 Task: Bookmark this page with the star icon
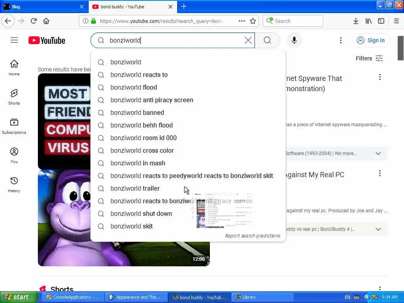pyautogui.click(x=253, y=21)
